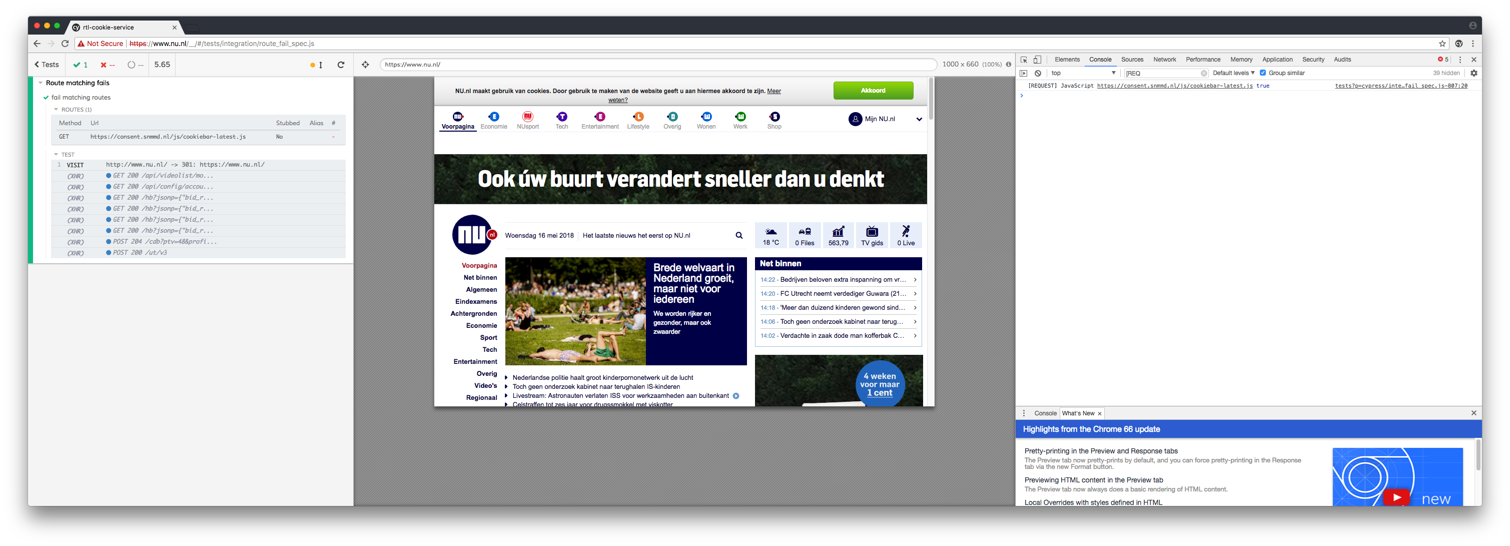Clear the console filter text with the x icon
Image resolution: width=1510 pixels, height=546 pixels.
1203,73
